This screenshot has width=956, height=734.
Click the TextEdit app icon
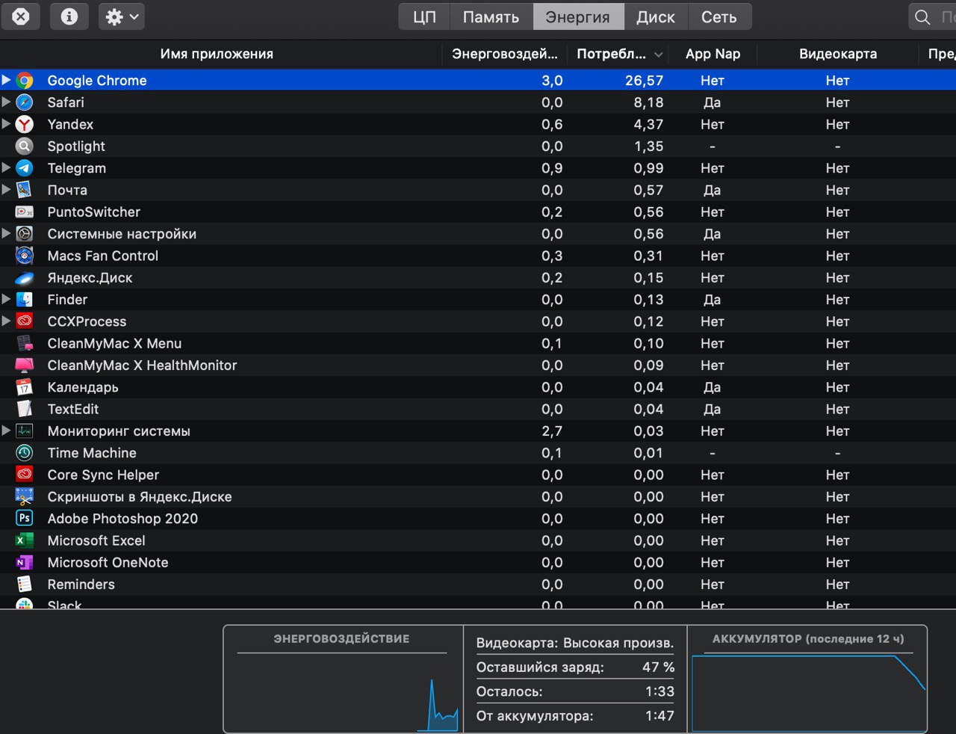(x=25, y=410)
